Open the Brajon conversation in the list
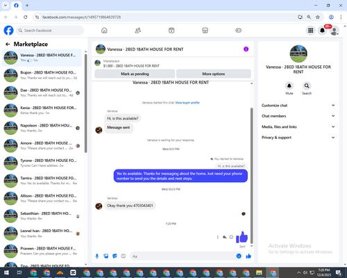 [x=42, y=75]
